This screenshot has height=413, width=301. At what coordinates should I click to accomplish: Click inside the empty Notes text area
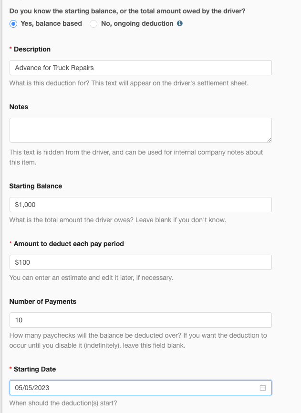[141, 130]
